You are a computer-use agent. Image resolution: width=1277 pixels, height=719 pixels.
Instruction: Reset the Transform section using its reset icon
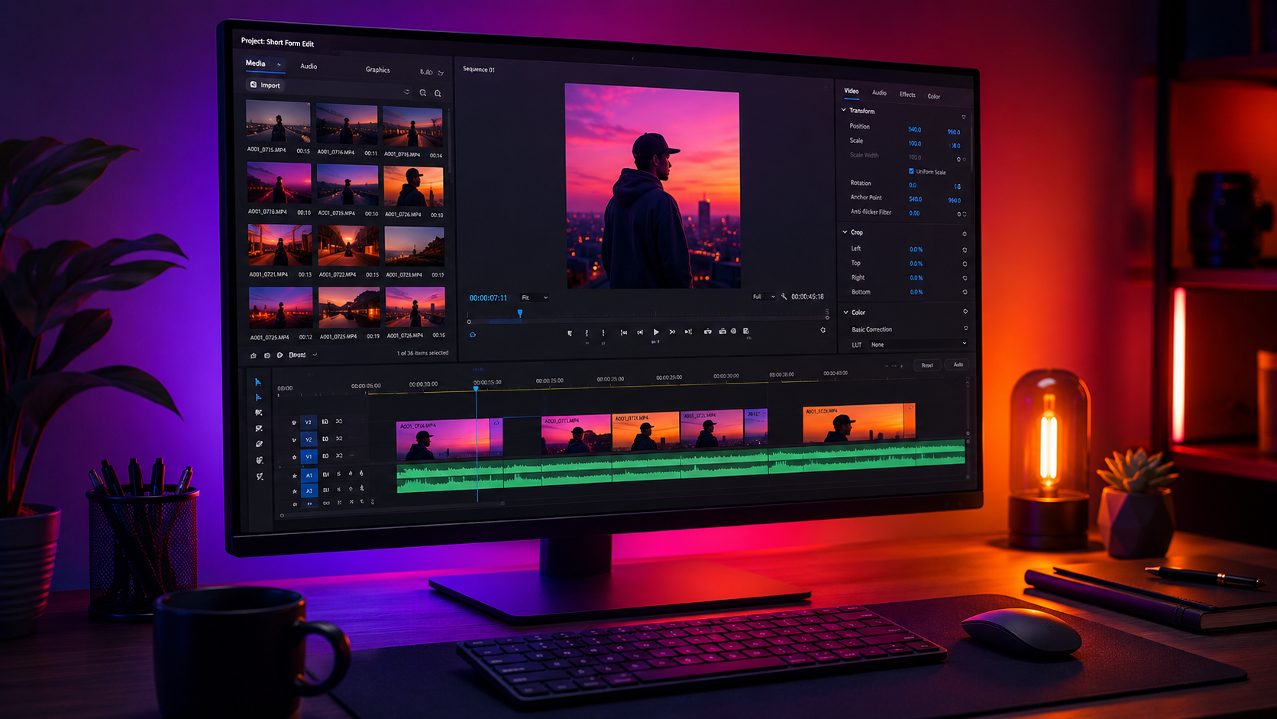[x=964, y=117]
